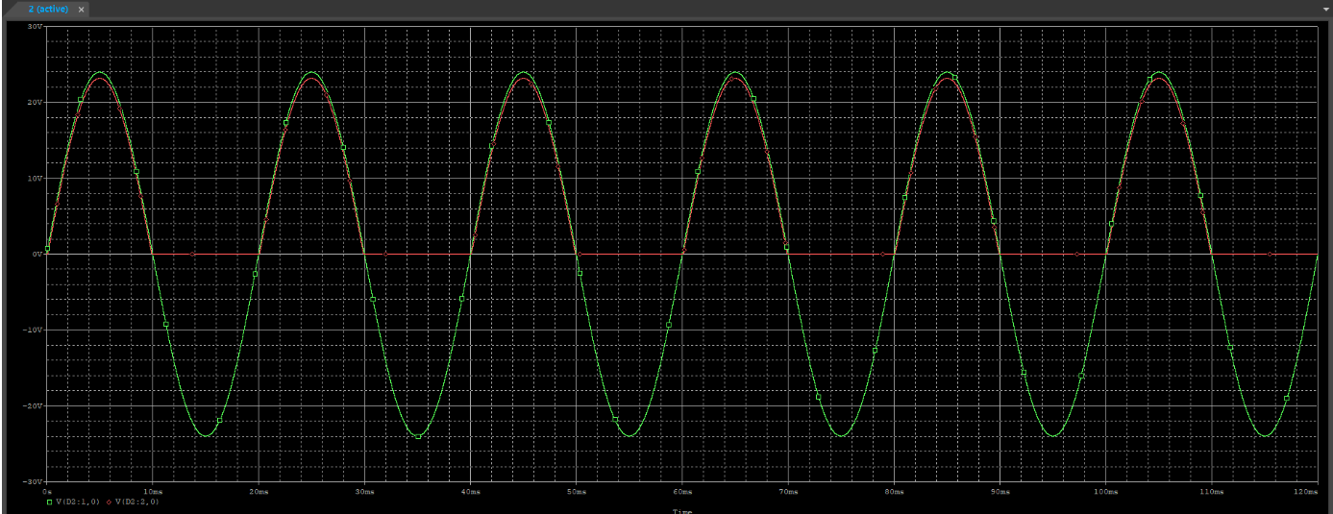Click the 10V y-axis label

pos(35,178)
